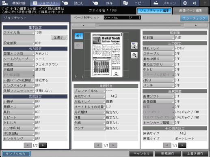Open the 用紙種類 setting

tap(89, 112)
